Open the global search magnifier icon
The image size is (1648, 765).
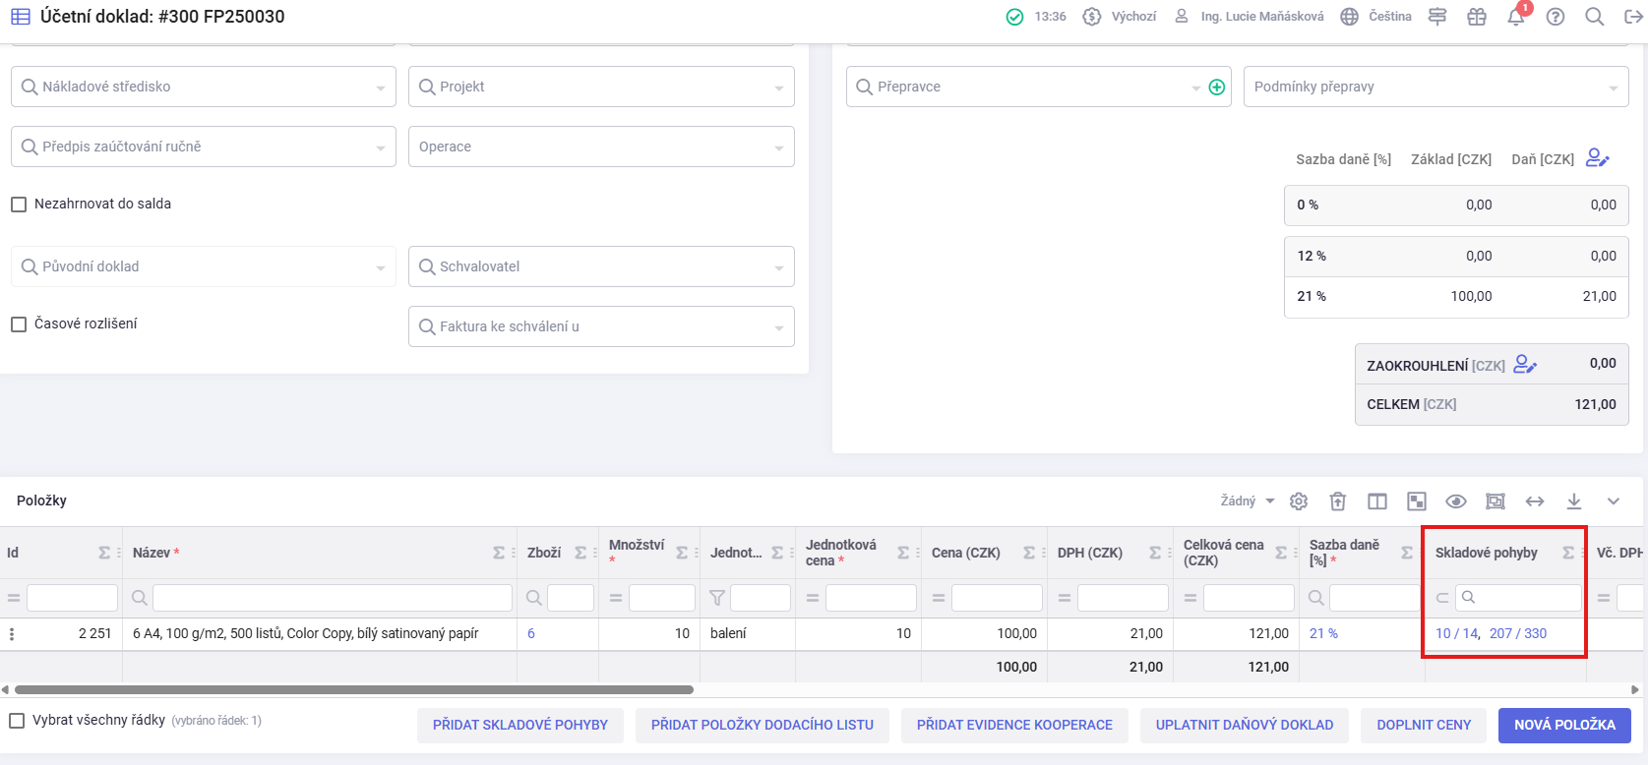(x=1594, y=17)
